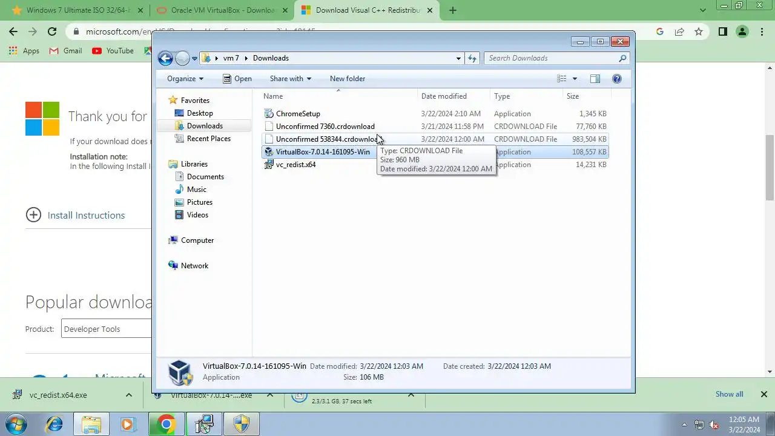Open the Share with dropdown
Screen dimensions: 775x436
(290, 79)
